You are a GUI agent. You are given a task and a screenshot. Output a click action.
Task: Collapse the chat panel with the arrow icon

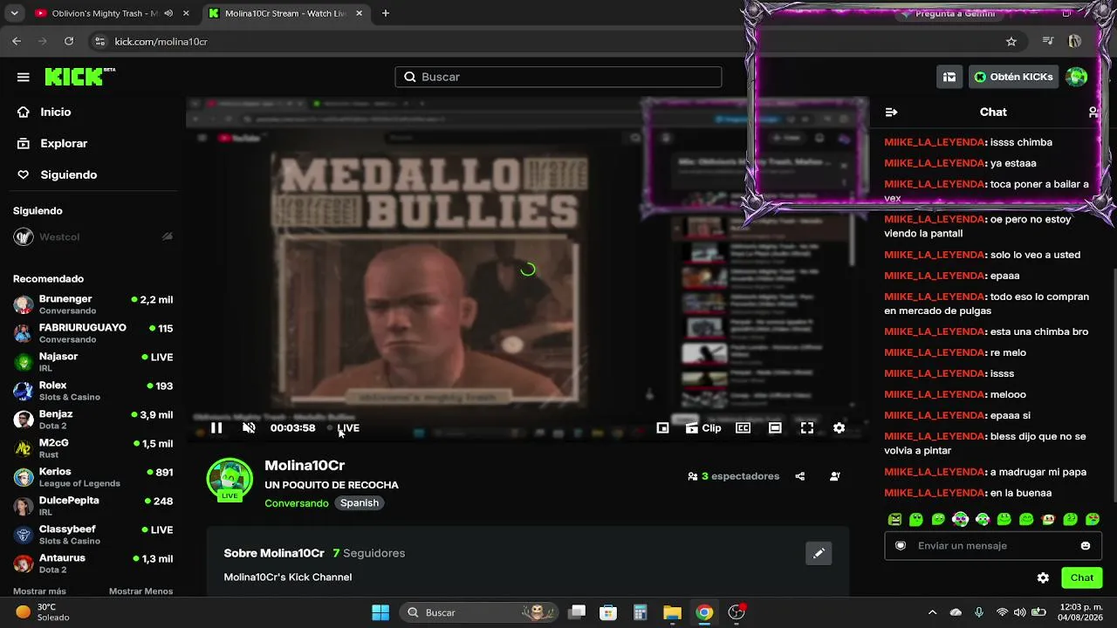pos(891,112)
